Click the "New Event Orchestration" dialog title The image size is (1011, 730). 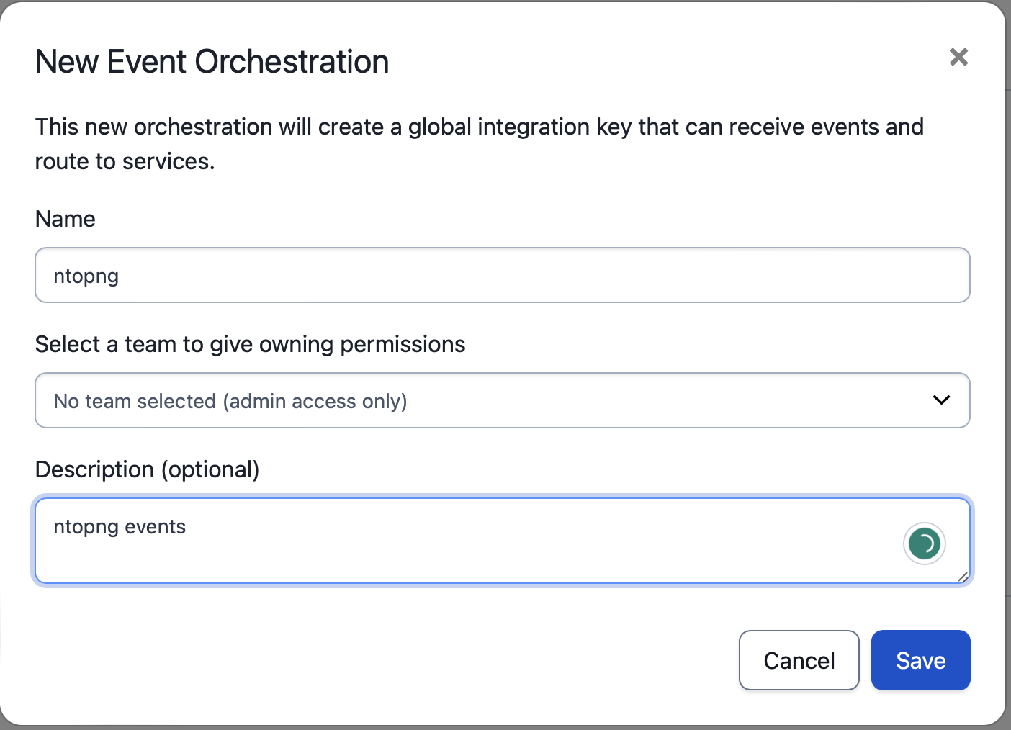click(x=212, y=62)
